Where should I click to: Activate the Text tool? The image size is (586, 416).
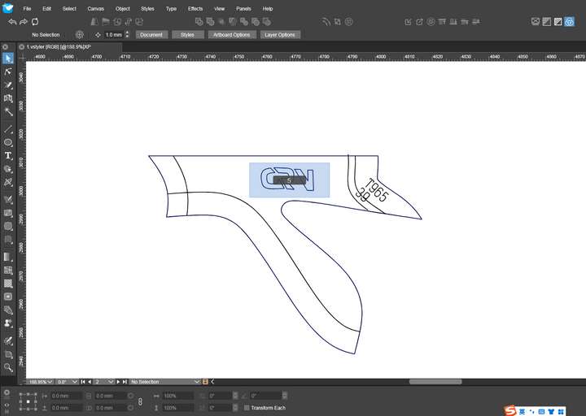coord(8,155)
